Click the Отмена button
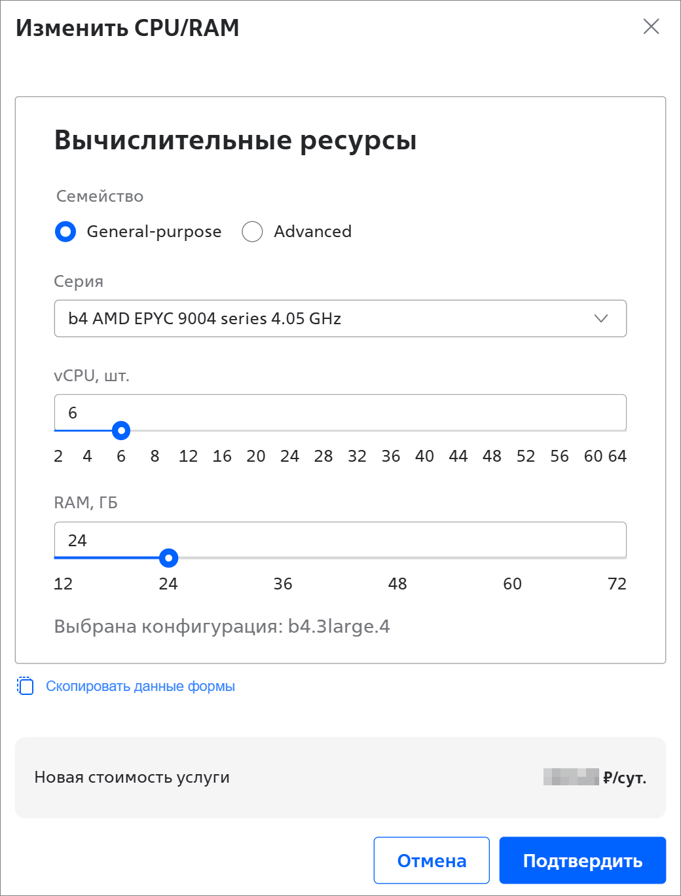Screen dimensions: 681x896 pos(432,860)
